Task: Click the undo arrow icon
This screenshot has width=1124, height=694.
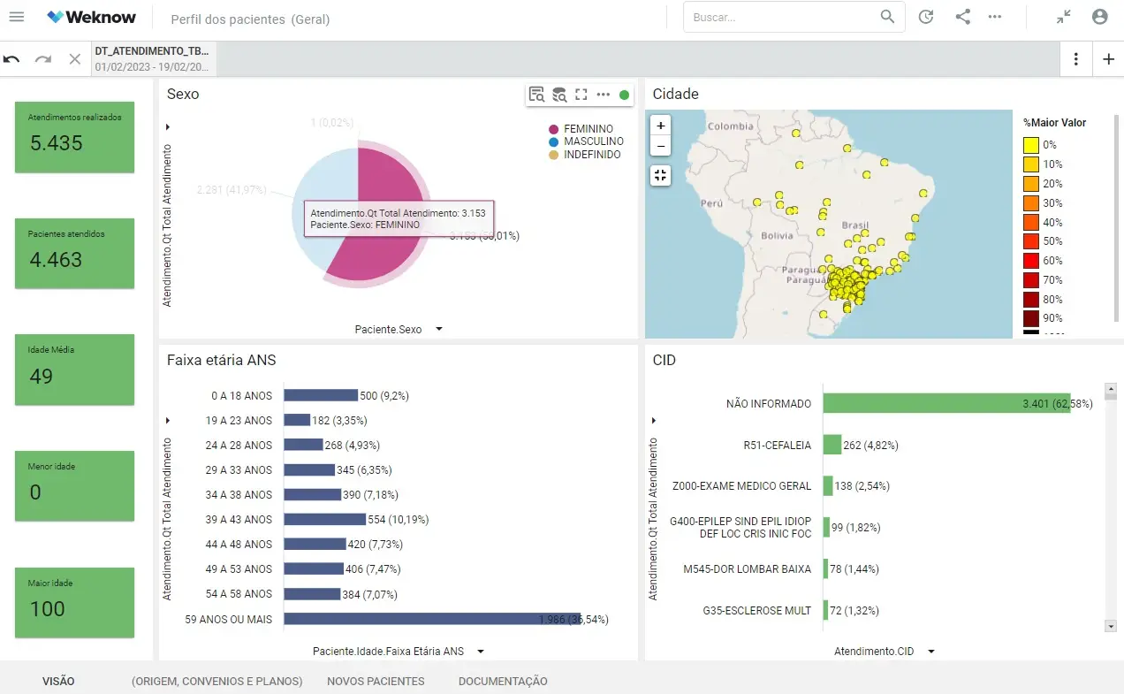Action: tap(11, 59)
